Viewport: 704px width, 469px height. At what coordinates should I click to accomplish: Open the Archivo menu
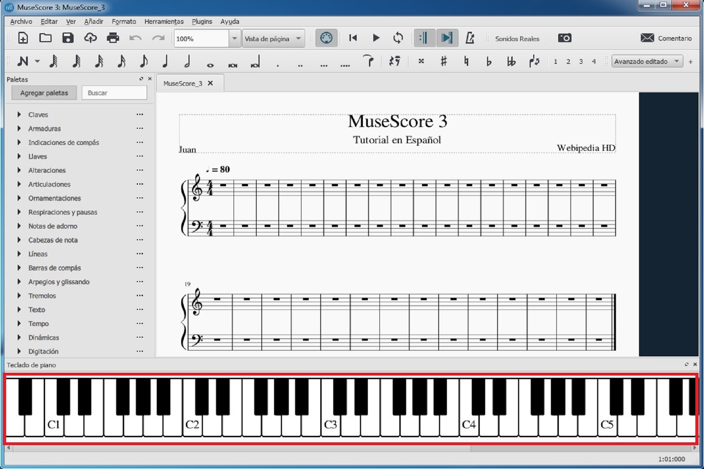pos(21,21)
